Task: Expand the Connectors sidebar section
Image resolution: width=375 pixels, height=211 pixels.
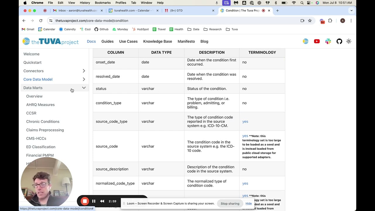Action: click(x=84, y=71)
